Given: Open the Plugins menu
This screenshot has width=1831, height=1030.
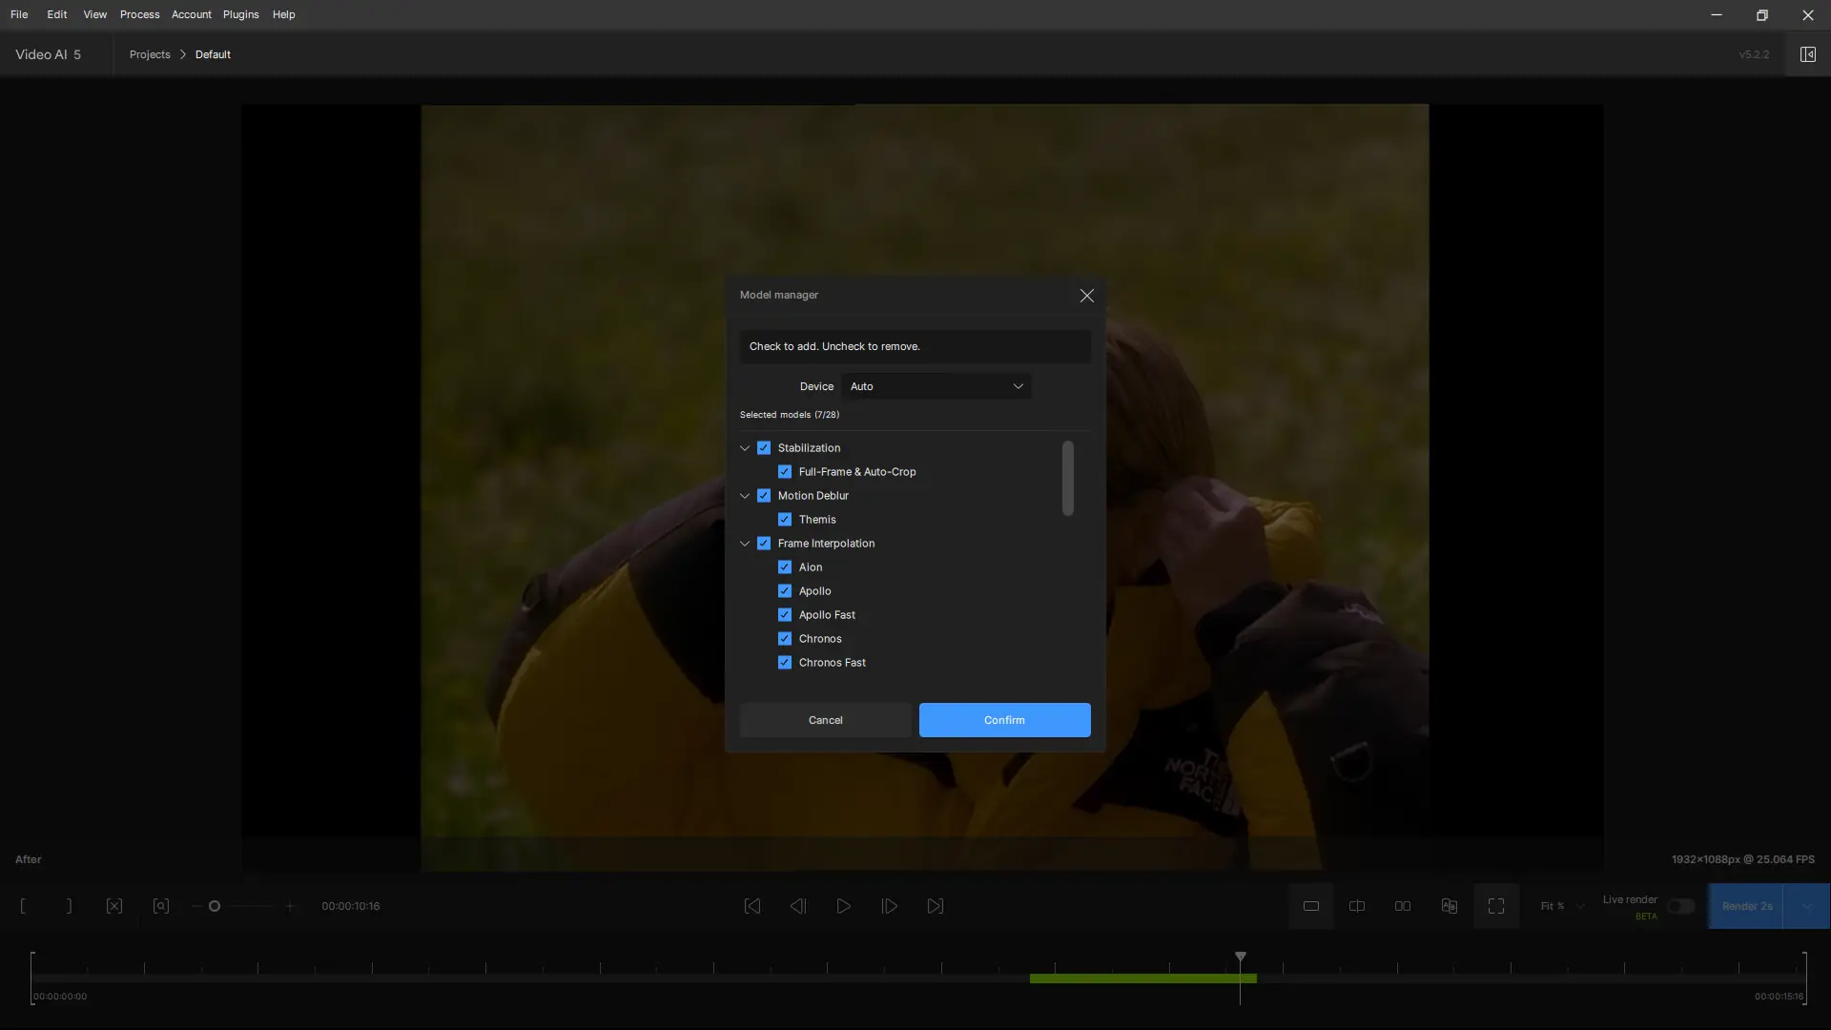Looking at the screenshot, I should [240, 14].
